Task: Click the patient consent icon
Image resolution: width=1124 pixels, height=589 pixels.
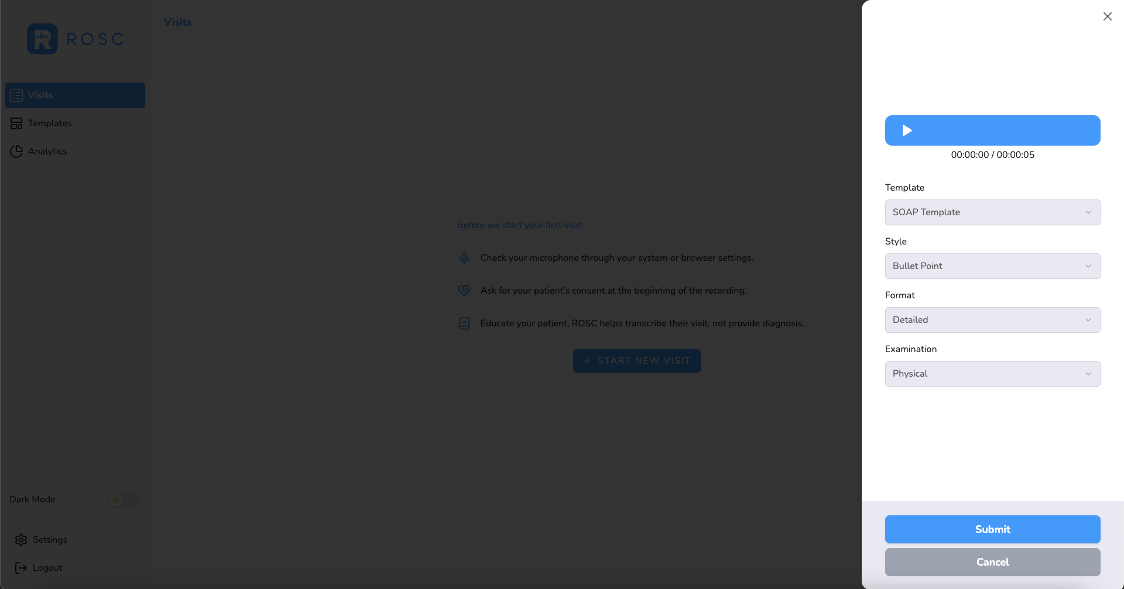Action: (464, 290)
